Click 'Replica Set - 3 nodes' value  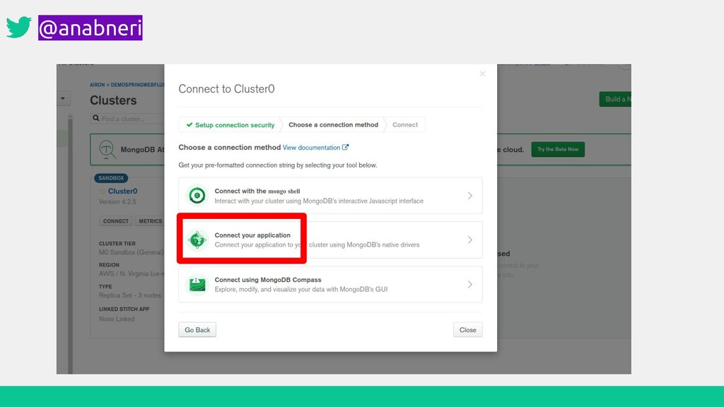pyautogui.click(x=130, y=295)
